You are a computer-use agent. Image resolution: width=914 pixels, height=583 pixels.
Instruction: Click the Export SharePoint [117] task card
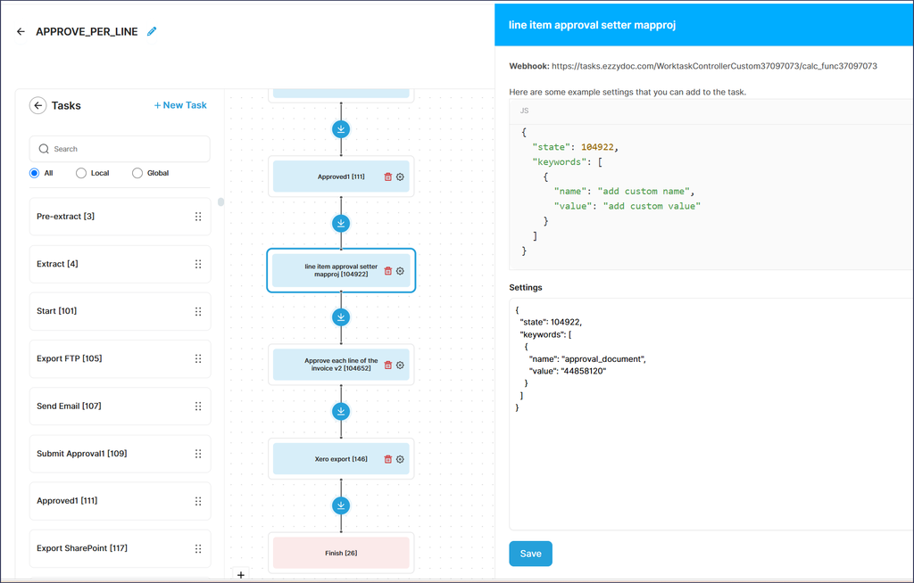(120, 548)
